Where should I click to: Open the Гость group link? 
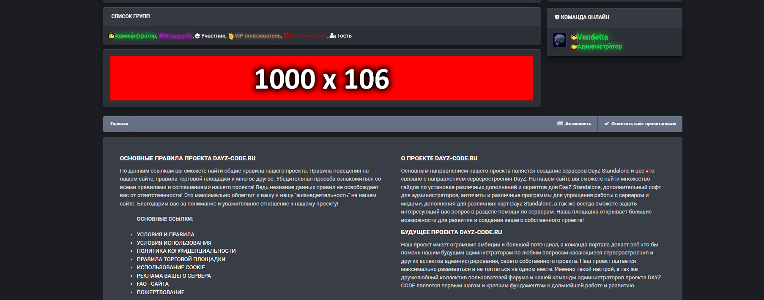point(344,36)
